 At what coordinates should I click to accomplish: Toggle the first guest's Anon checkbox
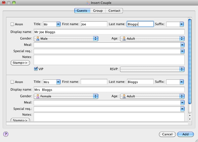12,24
